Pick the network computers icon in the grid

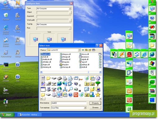(x=65, y=89)
